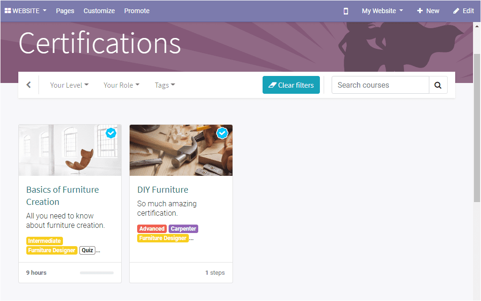Expand the Your Role filter
481x301 pixels.
click(x=122, y=85)
